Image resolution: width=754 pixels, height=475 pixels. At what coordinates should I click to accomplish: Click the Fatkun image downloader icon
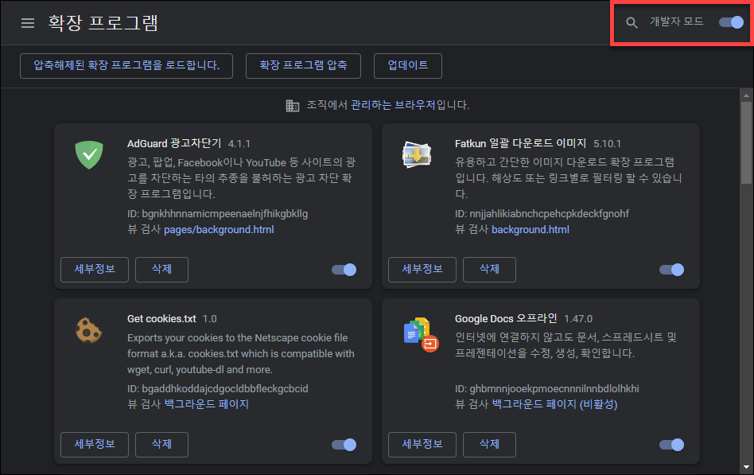tap(417, 156)
